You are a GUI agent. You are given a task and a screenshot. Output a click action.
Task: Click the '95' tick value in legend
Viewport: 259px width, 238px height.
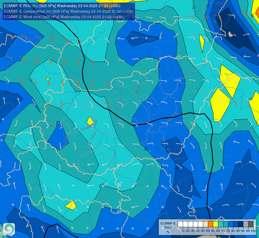tap(248, 231)
